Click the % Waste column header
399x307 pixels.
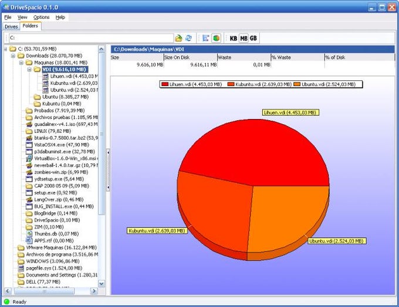pyautogui.click(x=298, y=57)
